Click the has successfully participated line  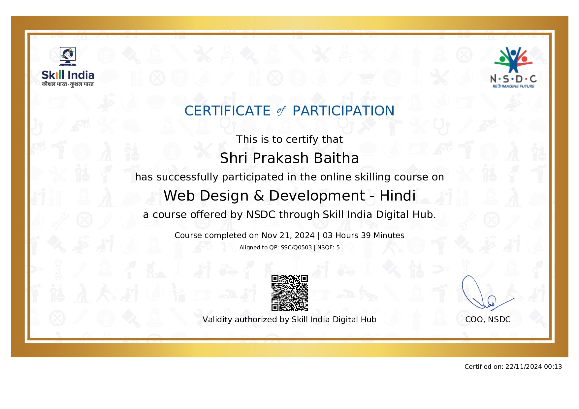289,177
